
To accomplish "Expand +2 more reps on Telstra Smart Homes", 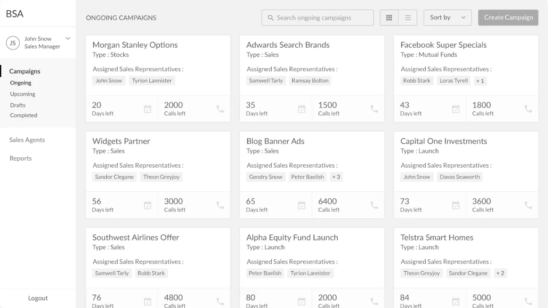I will (500, 273).
